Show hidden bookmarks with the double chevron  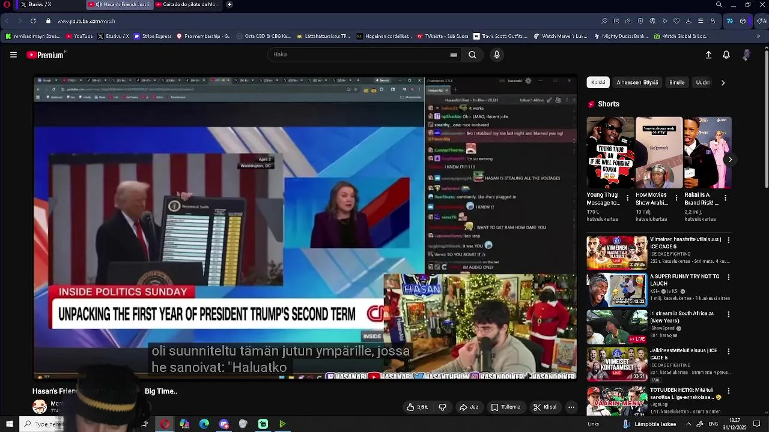[x=758, y=36]
